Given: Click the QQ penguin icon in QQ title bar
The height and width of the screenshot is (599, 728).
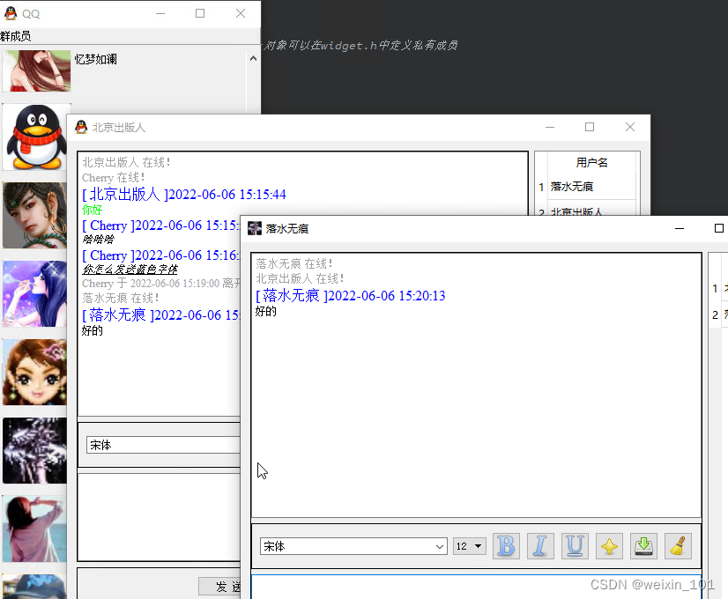Looking at the screenshot, I should (x=11, y=13).
